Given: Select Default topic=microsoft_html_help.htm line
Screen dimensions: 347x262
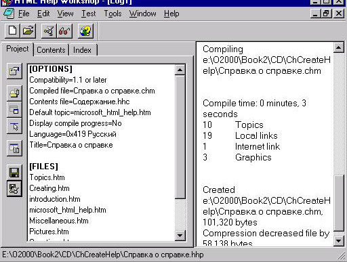Looking at the screenshot, I should click(x=90, y=112).
